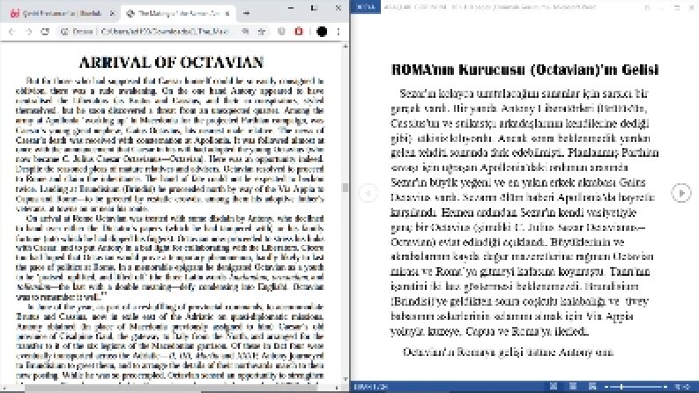Toggle auto-hide of the Word reading toolbar

tap(647, 7)
